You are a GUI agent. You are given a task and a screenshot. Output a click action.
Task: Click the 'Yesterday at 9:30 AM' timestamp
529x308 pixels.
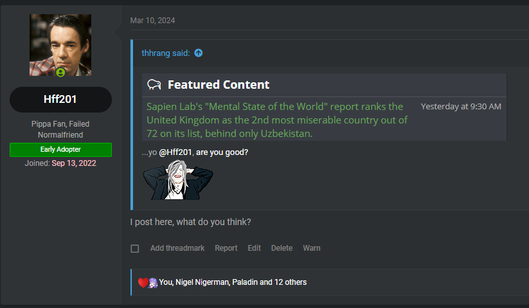coord(461,106)
